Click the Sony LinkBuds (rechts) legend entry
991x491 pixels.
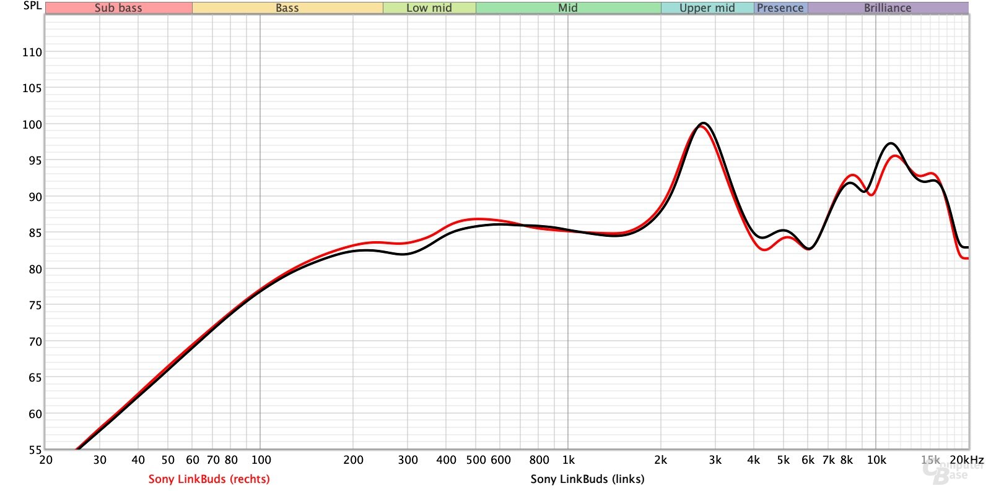pos(209,479)
